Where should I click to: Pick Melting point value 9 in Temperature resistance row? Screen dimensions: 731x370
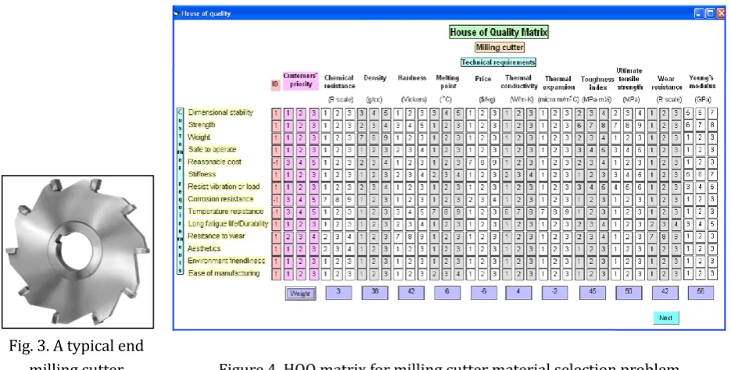click(458, 212)
